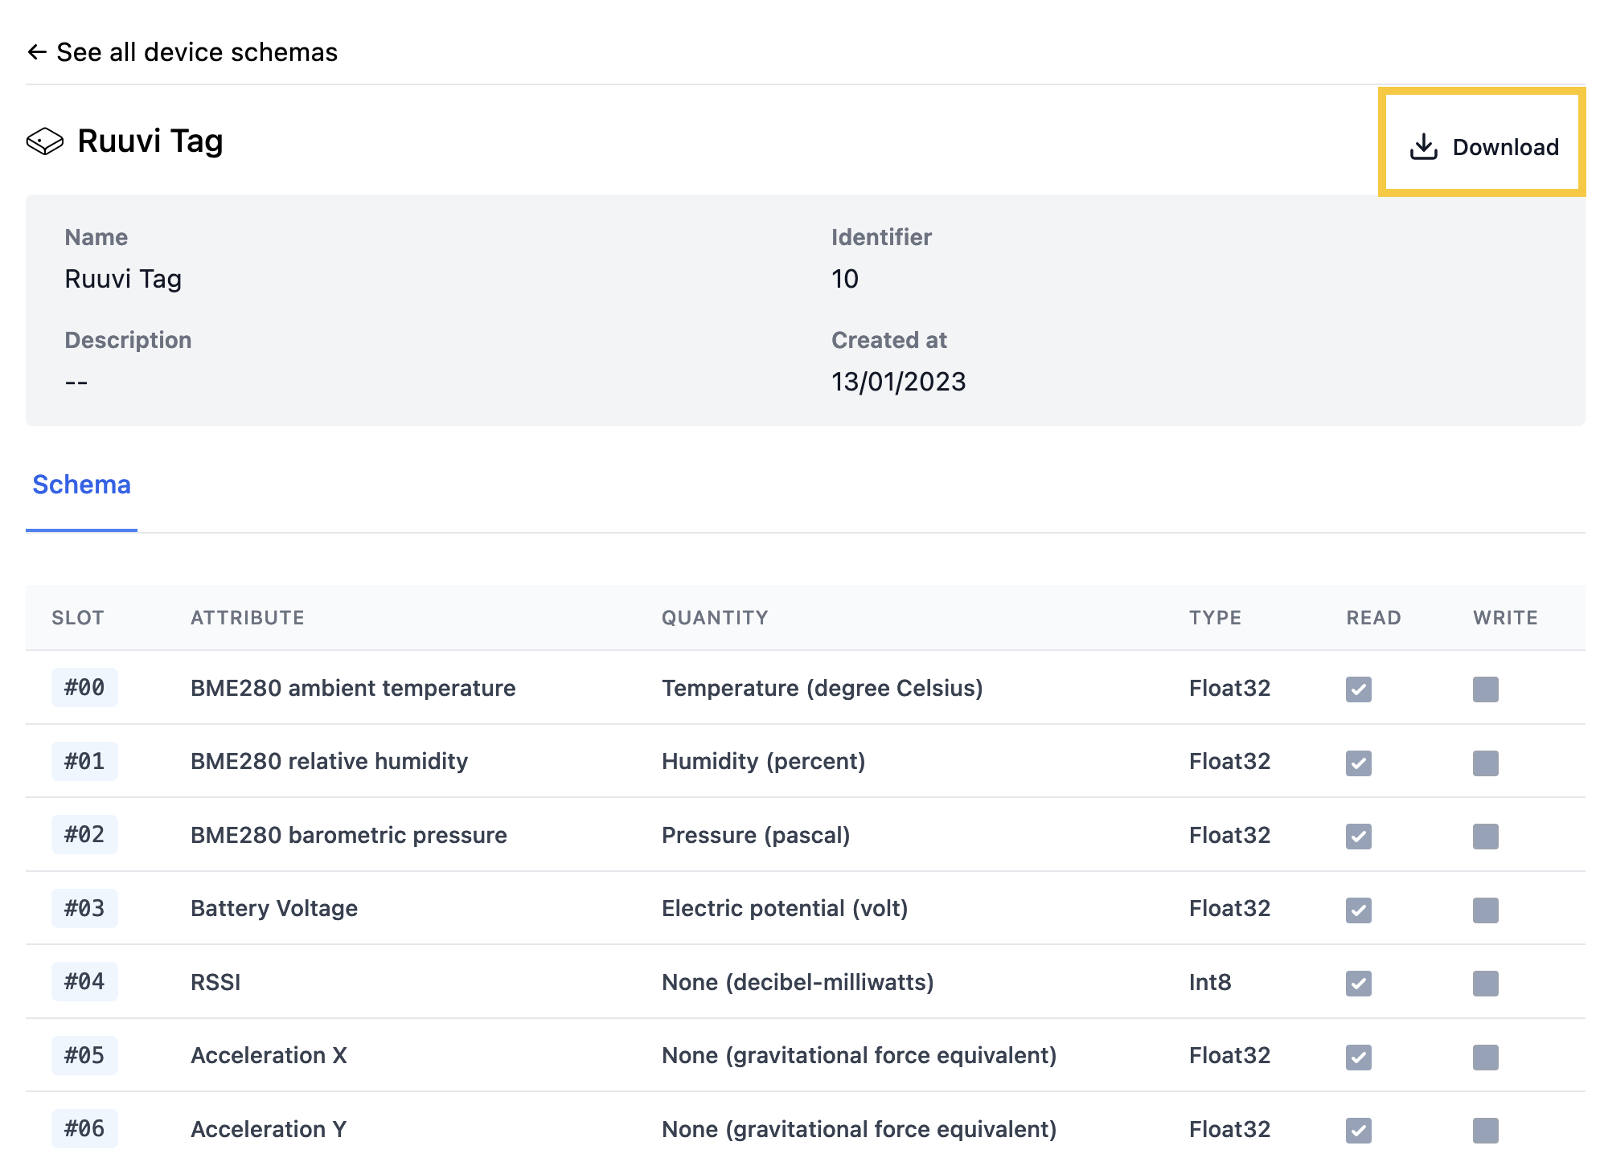The width and height of the screenshot is (1600, 1162).
Task: Click None (decibel-milliwatts) quantity
Action: [x=798, y=982]
